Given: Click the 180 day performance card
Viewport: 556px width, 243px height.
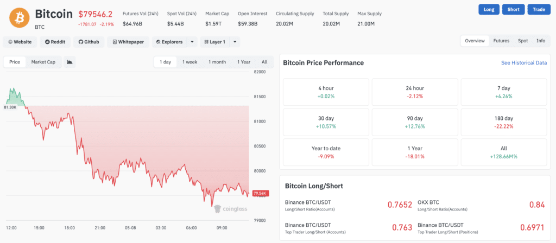Looking at the screenshot, I should 504,122.
